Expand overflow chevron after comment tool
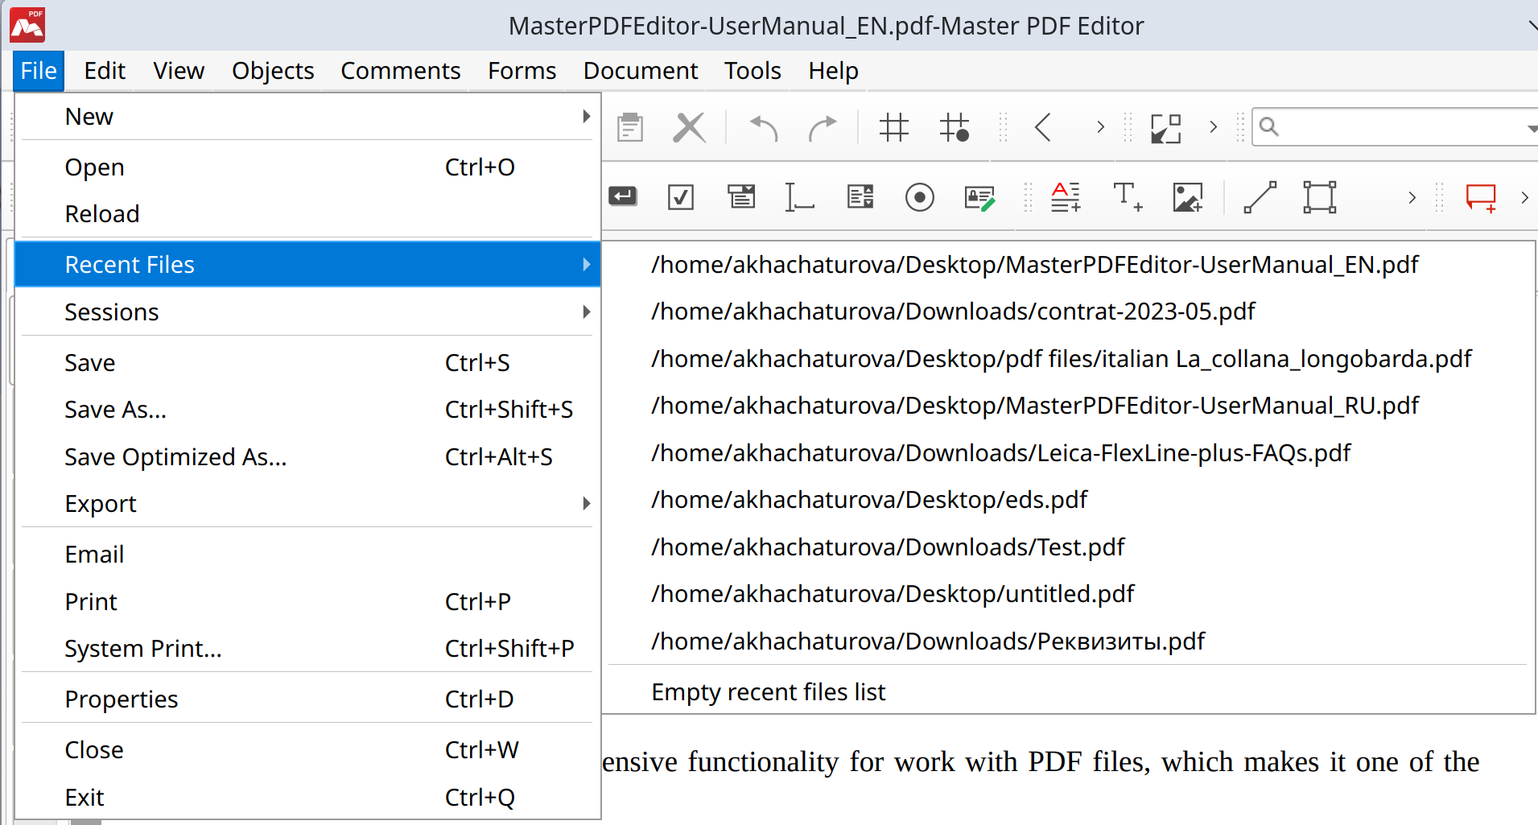 click(x=1524, y=197)
